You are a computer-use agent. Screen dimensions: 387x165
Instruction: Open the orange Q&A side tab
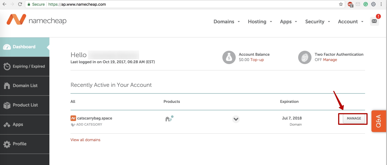pos(379,121)
